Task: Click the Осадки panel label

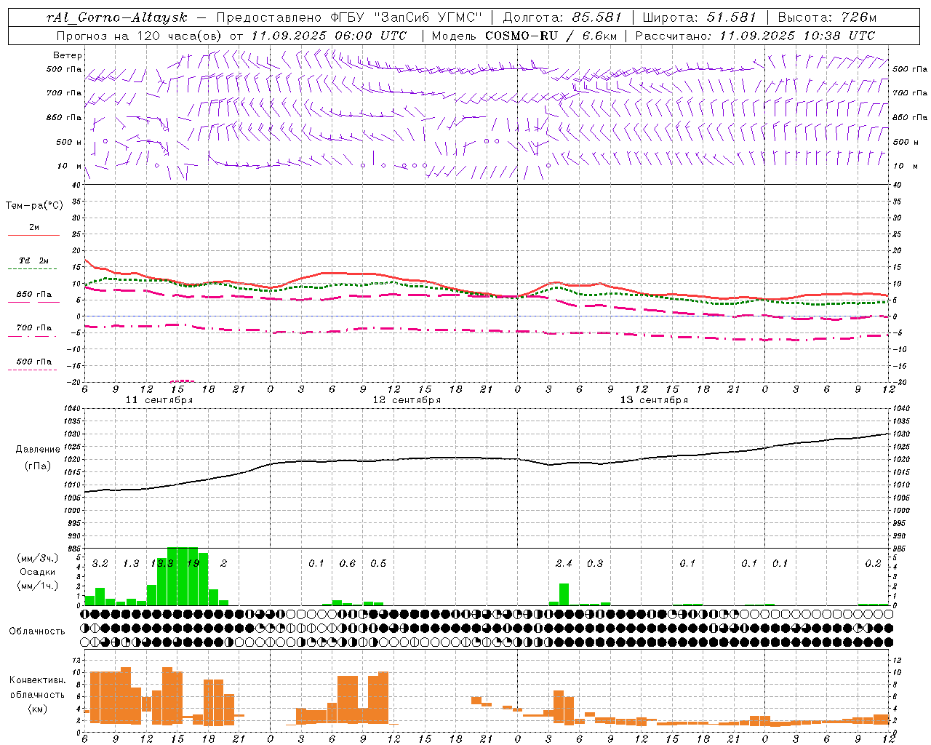Action: (x=37, y=573)
